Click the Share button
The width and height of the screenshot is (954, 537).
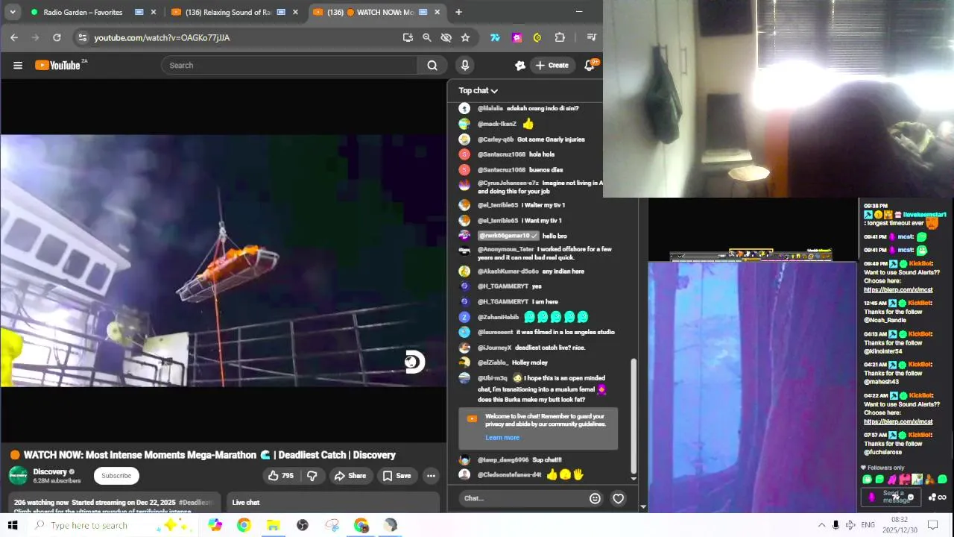coord(350,476)
